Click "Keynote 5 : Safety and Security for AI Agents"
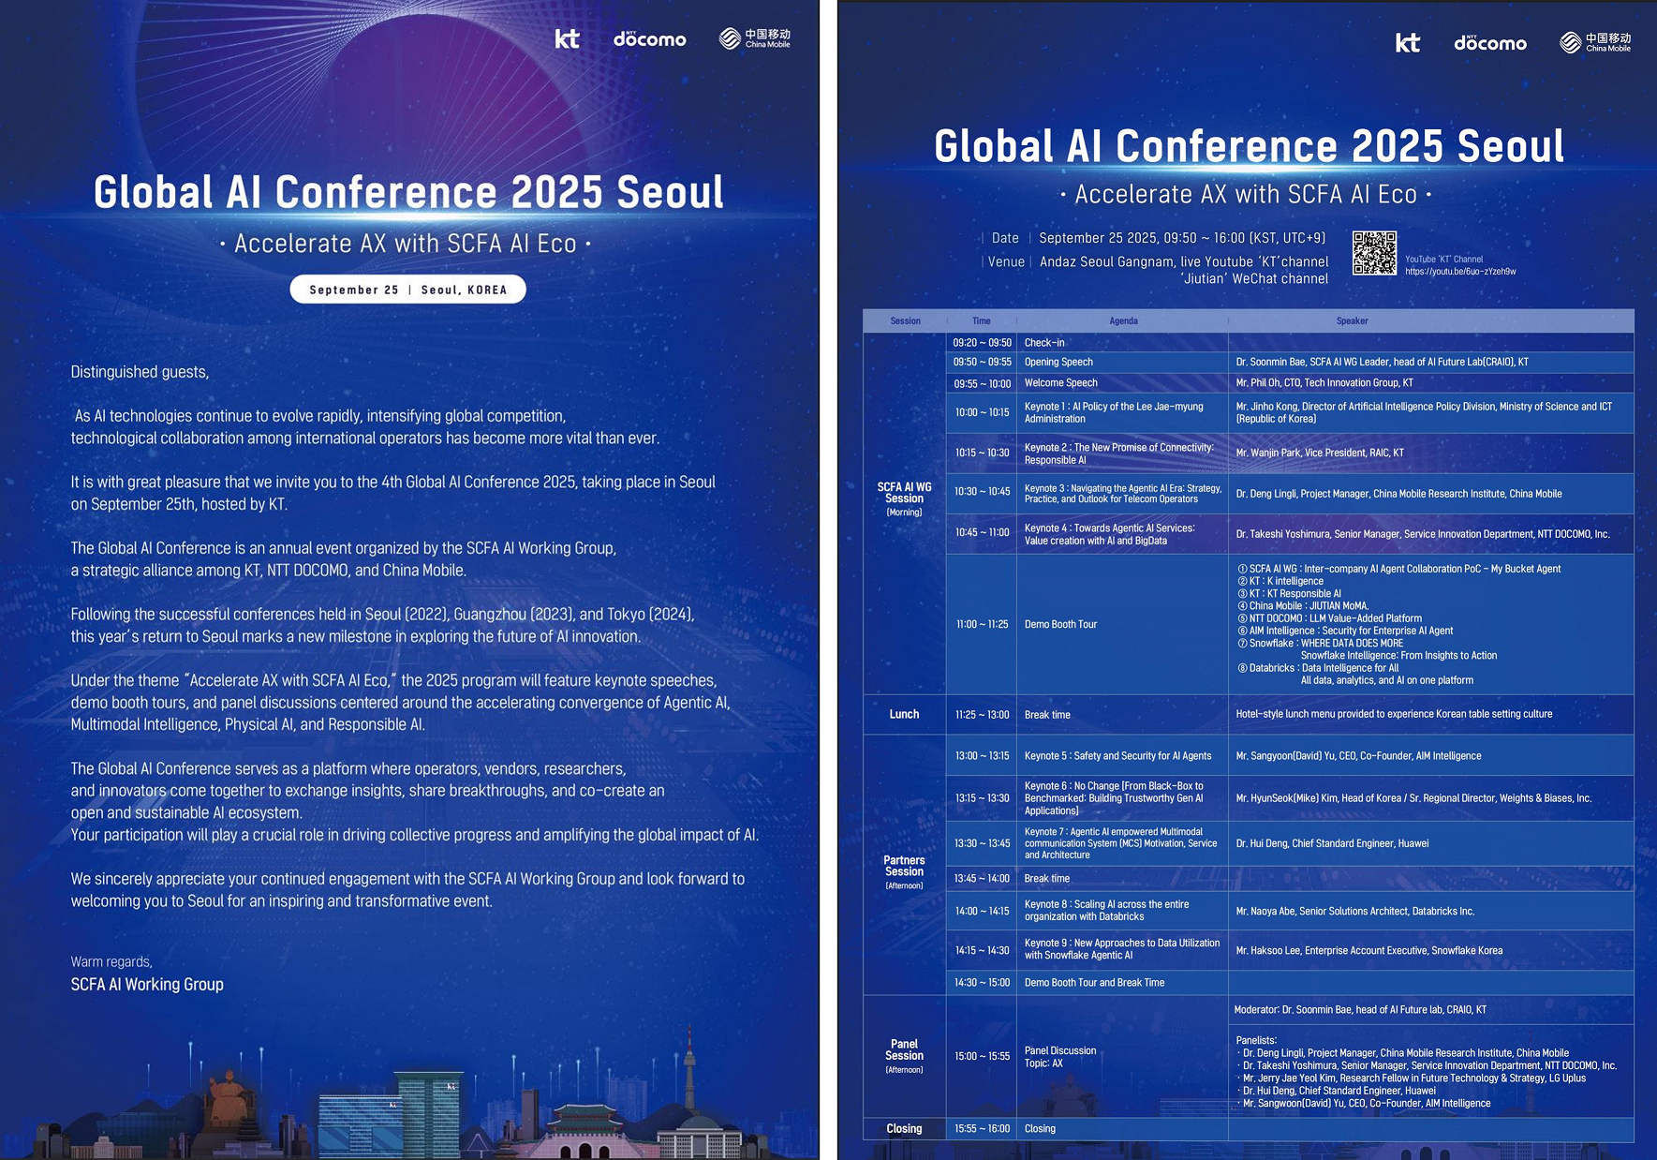1657x1160 pixels. click(x=1122, y=756)
